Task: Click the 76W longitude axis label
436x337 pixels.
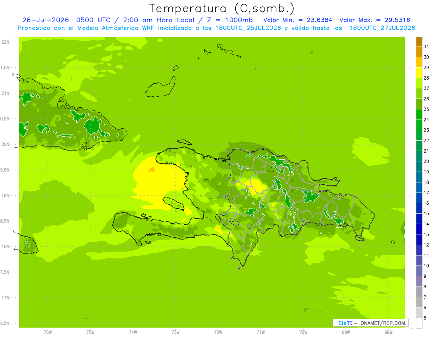Action: pos(48,332)
